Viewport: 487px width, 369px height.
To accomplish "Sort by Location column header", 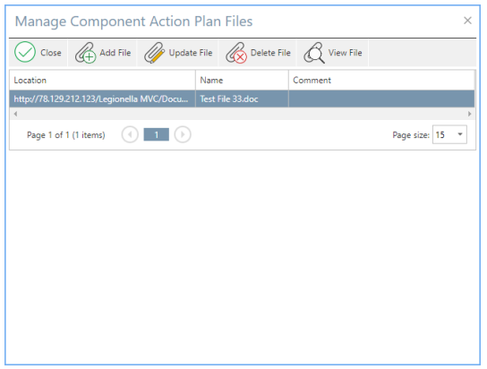I will click(x=102, y=80).
